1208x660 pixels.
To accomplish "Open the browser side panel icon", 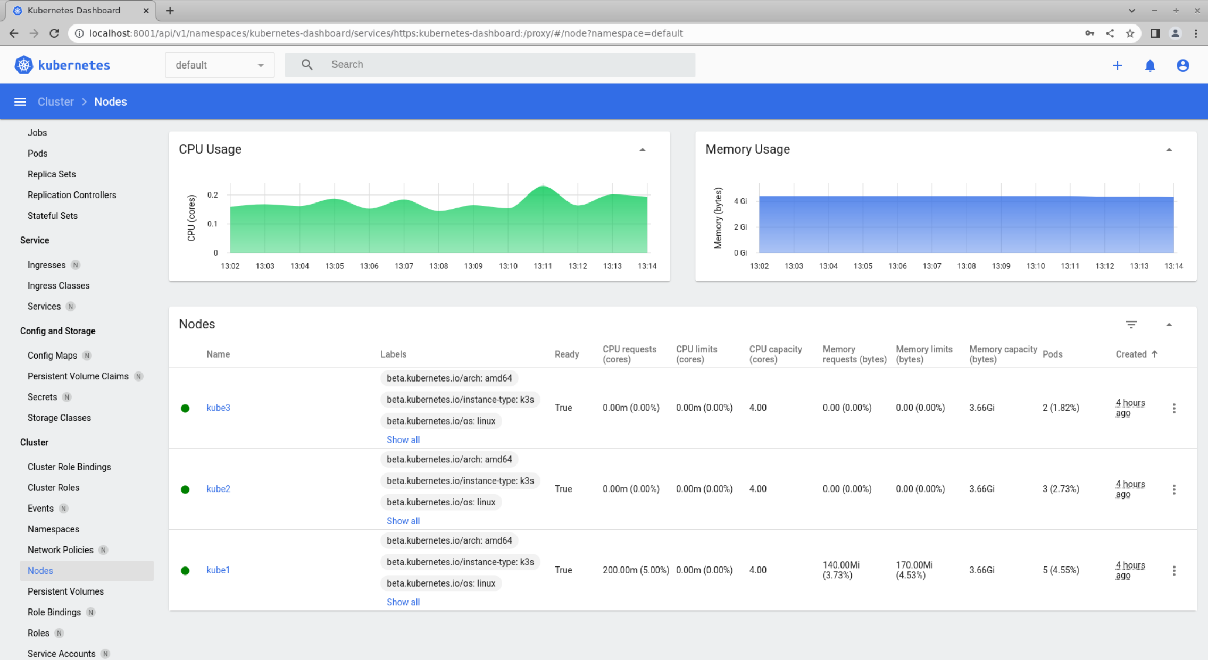I will [1155, 33].
